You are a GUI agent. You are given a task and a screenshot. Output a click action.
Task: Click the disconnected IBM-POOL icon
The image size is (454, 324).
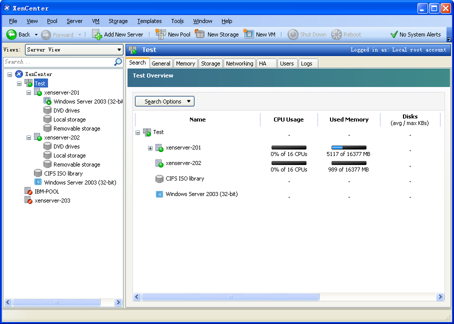tap(28, 191)
